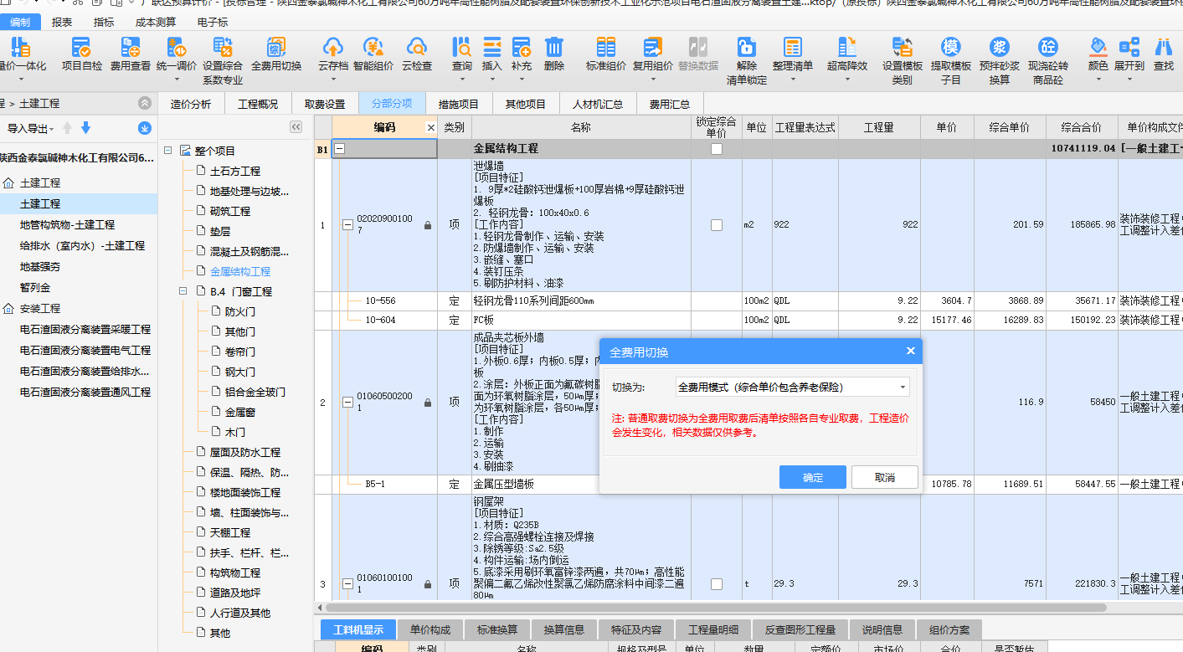The height and width of the screenshot is (652, 1183).
Task: Collapse the 土建工程 header panel chevron
Action: point(145,103)
